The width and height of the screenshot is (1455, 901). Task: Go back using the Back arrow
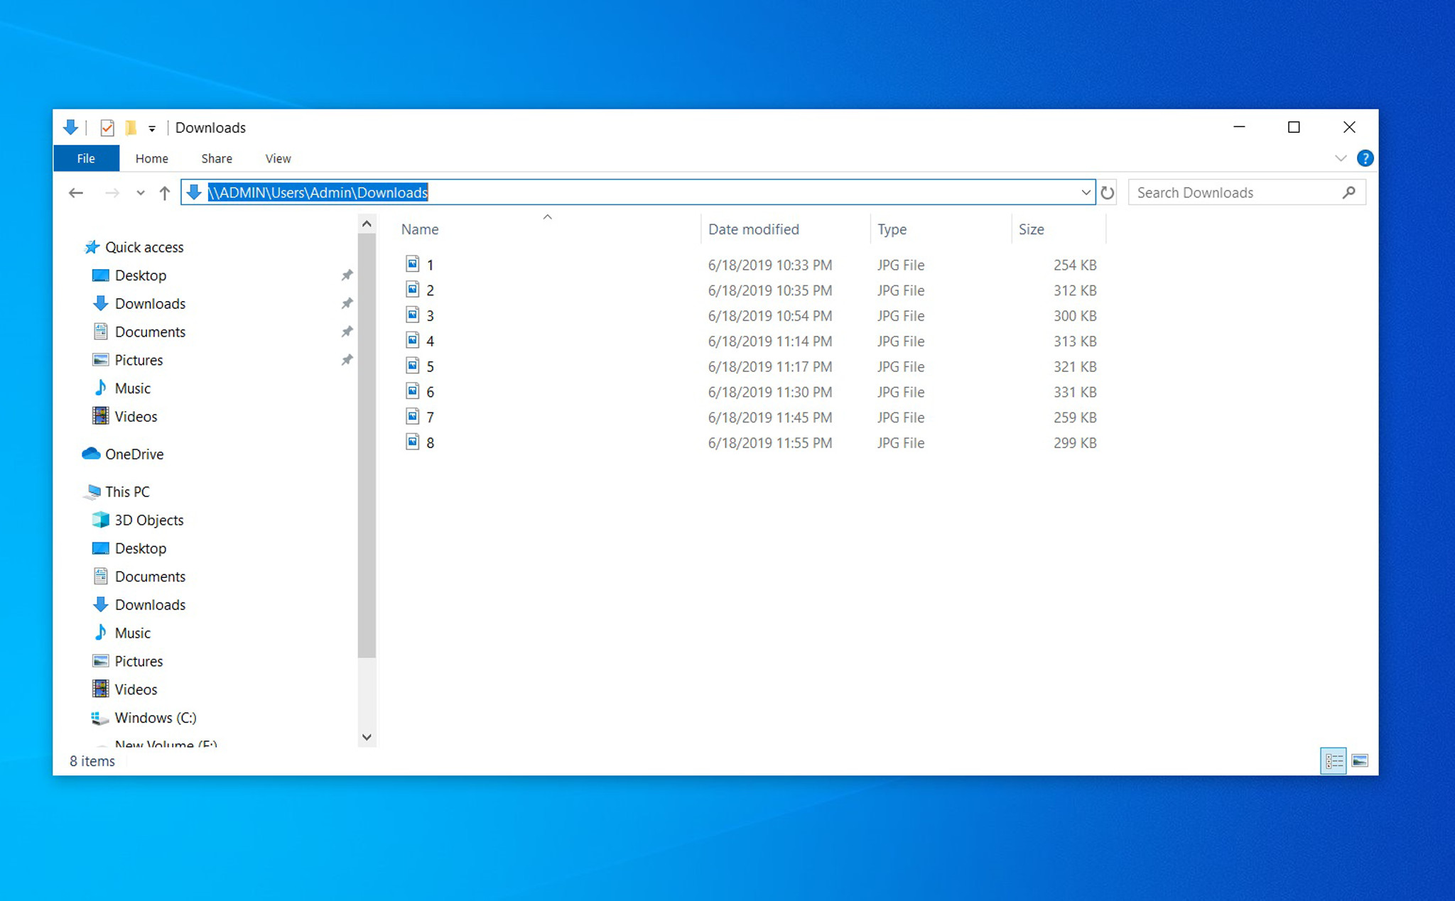point(76,193)
